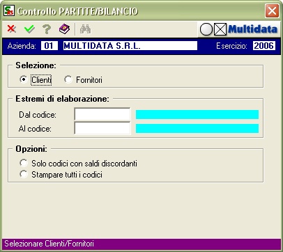Click the round circle icon beside Multidata logo
The height and width of the screenshot is (252, 283).
[206, 29]
